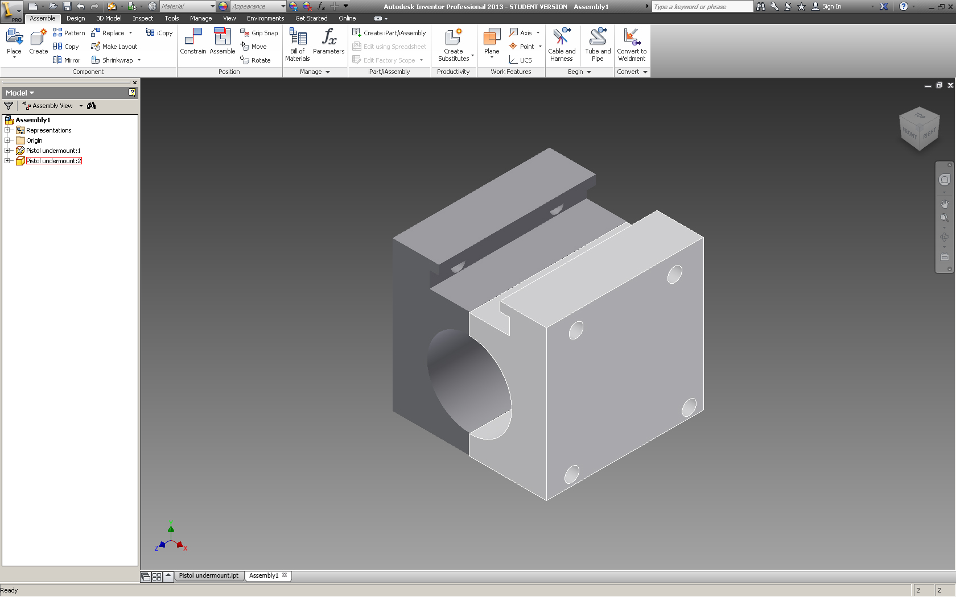The height and width of the screenshot is (597, 956).
Task: Click the keyword search input field
Action: [702, 6]
